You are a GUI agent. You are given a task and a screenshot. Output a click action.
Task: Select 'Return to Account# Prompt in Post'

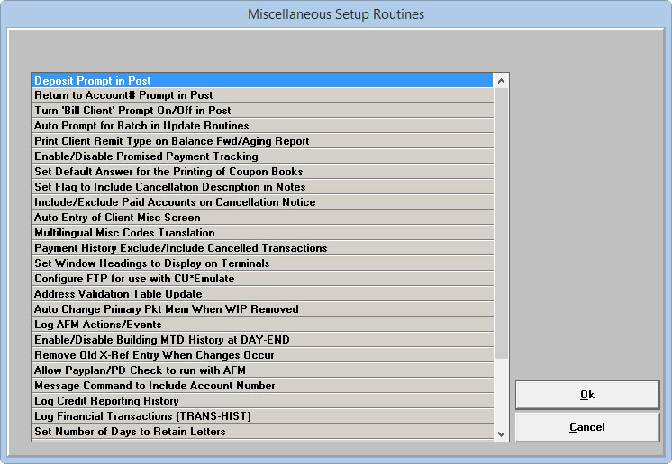[x=261, y=95]
